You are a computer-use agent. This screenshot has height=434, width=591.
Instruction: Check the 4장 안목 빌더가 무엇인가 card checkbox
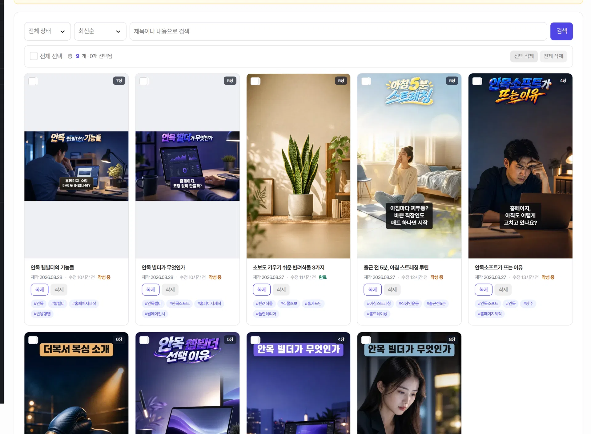255,340
